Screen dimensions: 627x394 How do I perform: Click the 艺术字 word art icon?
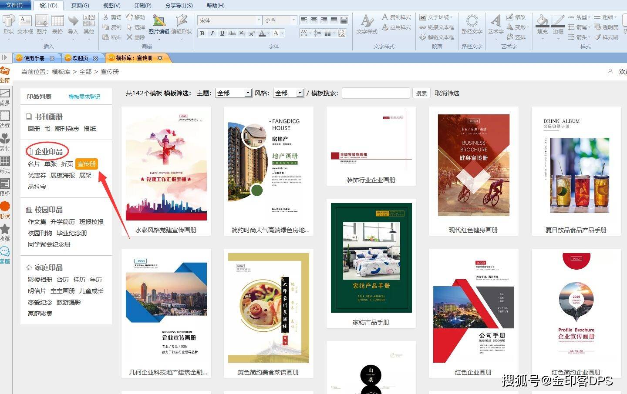point(496,24)
